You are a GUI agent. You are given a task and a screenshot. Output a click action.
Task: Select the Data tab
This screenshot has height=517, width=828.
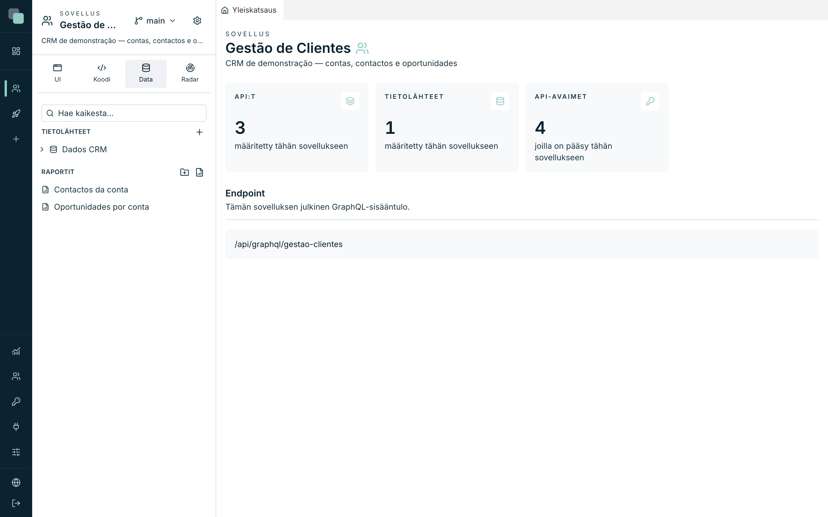tap(146, 74)
